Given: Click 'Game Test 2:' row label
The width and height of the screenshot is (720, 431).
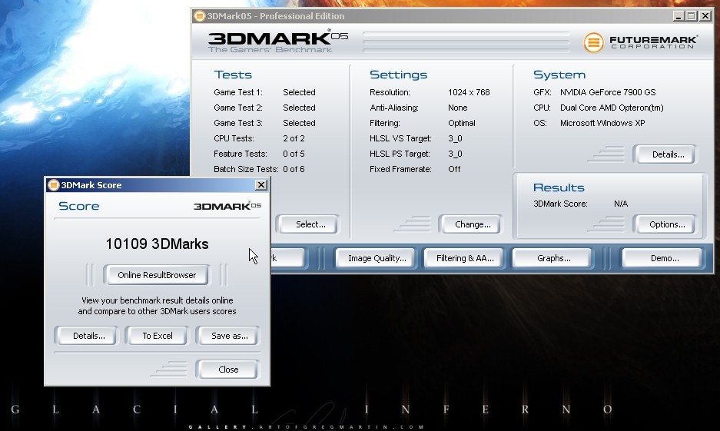Looking at the screenshot, I should coord(238,108).
